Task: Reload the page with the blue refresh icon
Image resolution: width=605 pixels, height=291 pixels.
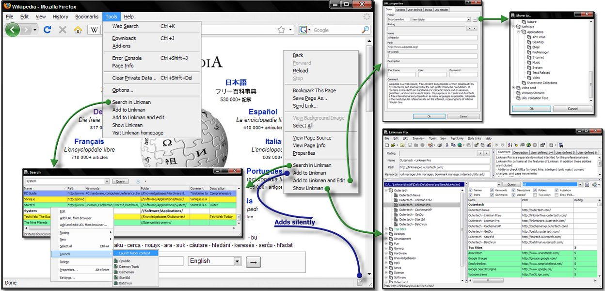Action: pyautogui.click(x=47, y=30)
